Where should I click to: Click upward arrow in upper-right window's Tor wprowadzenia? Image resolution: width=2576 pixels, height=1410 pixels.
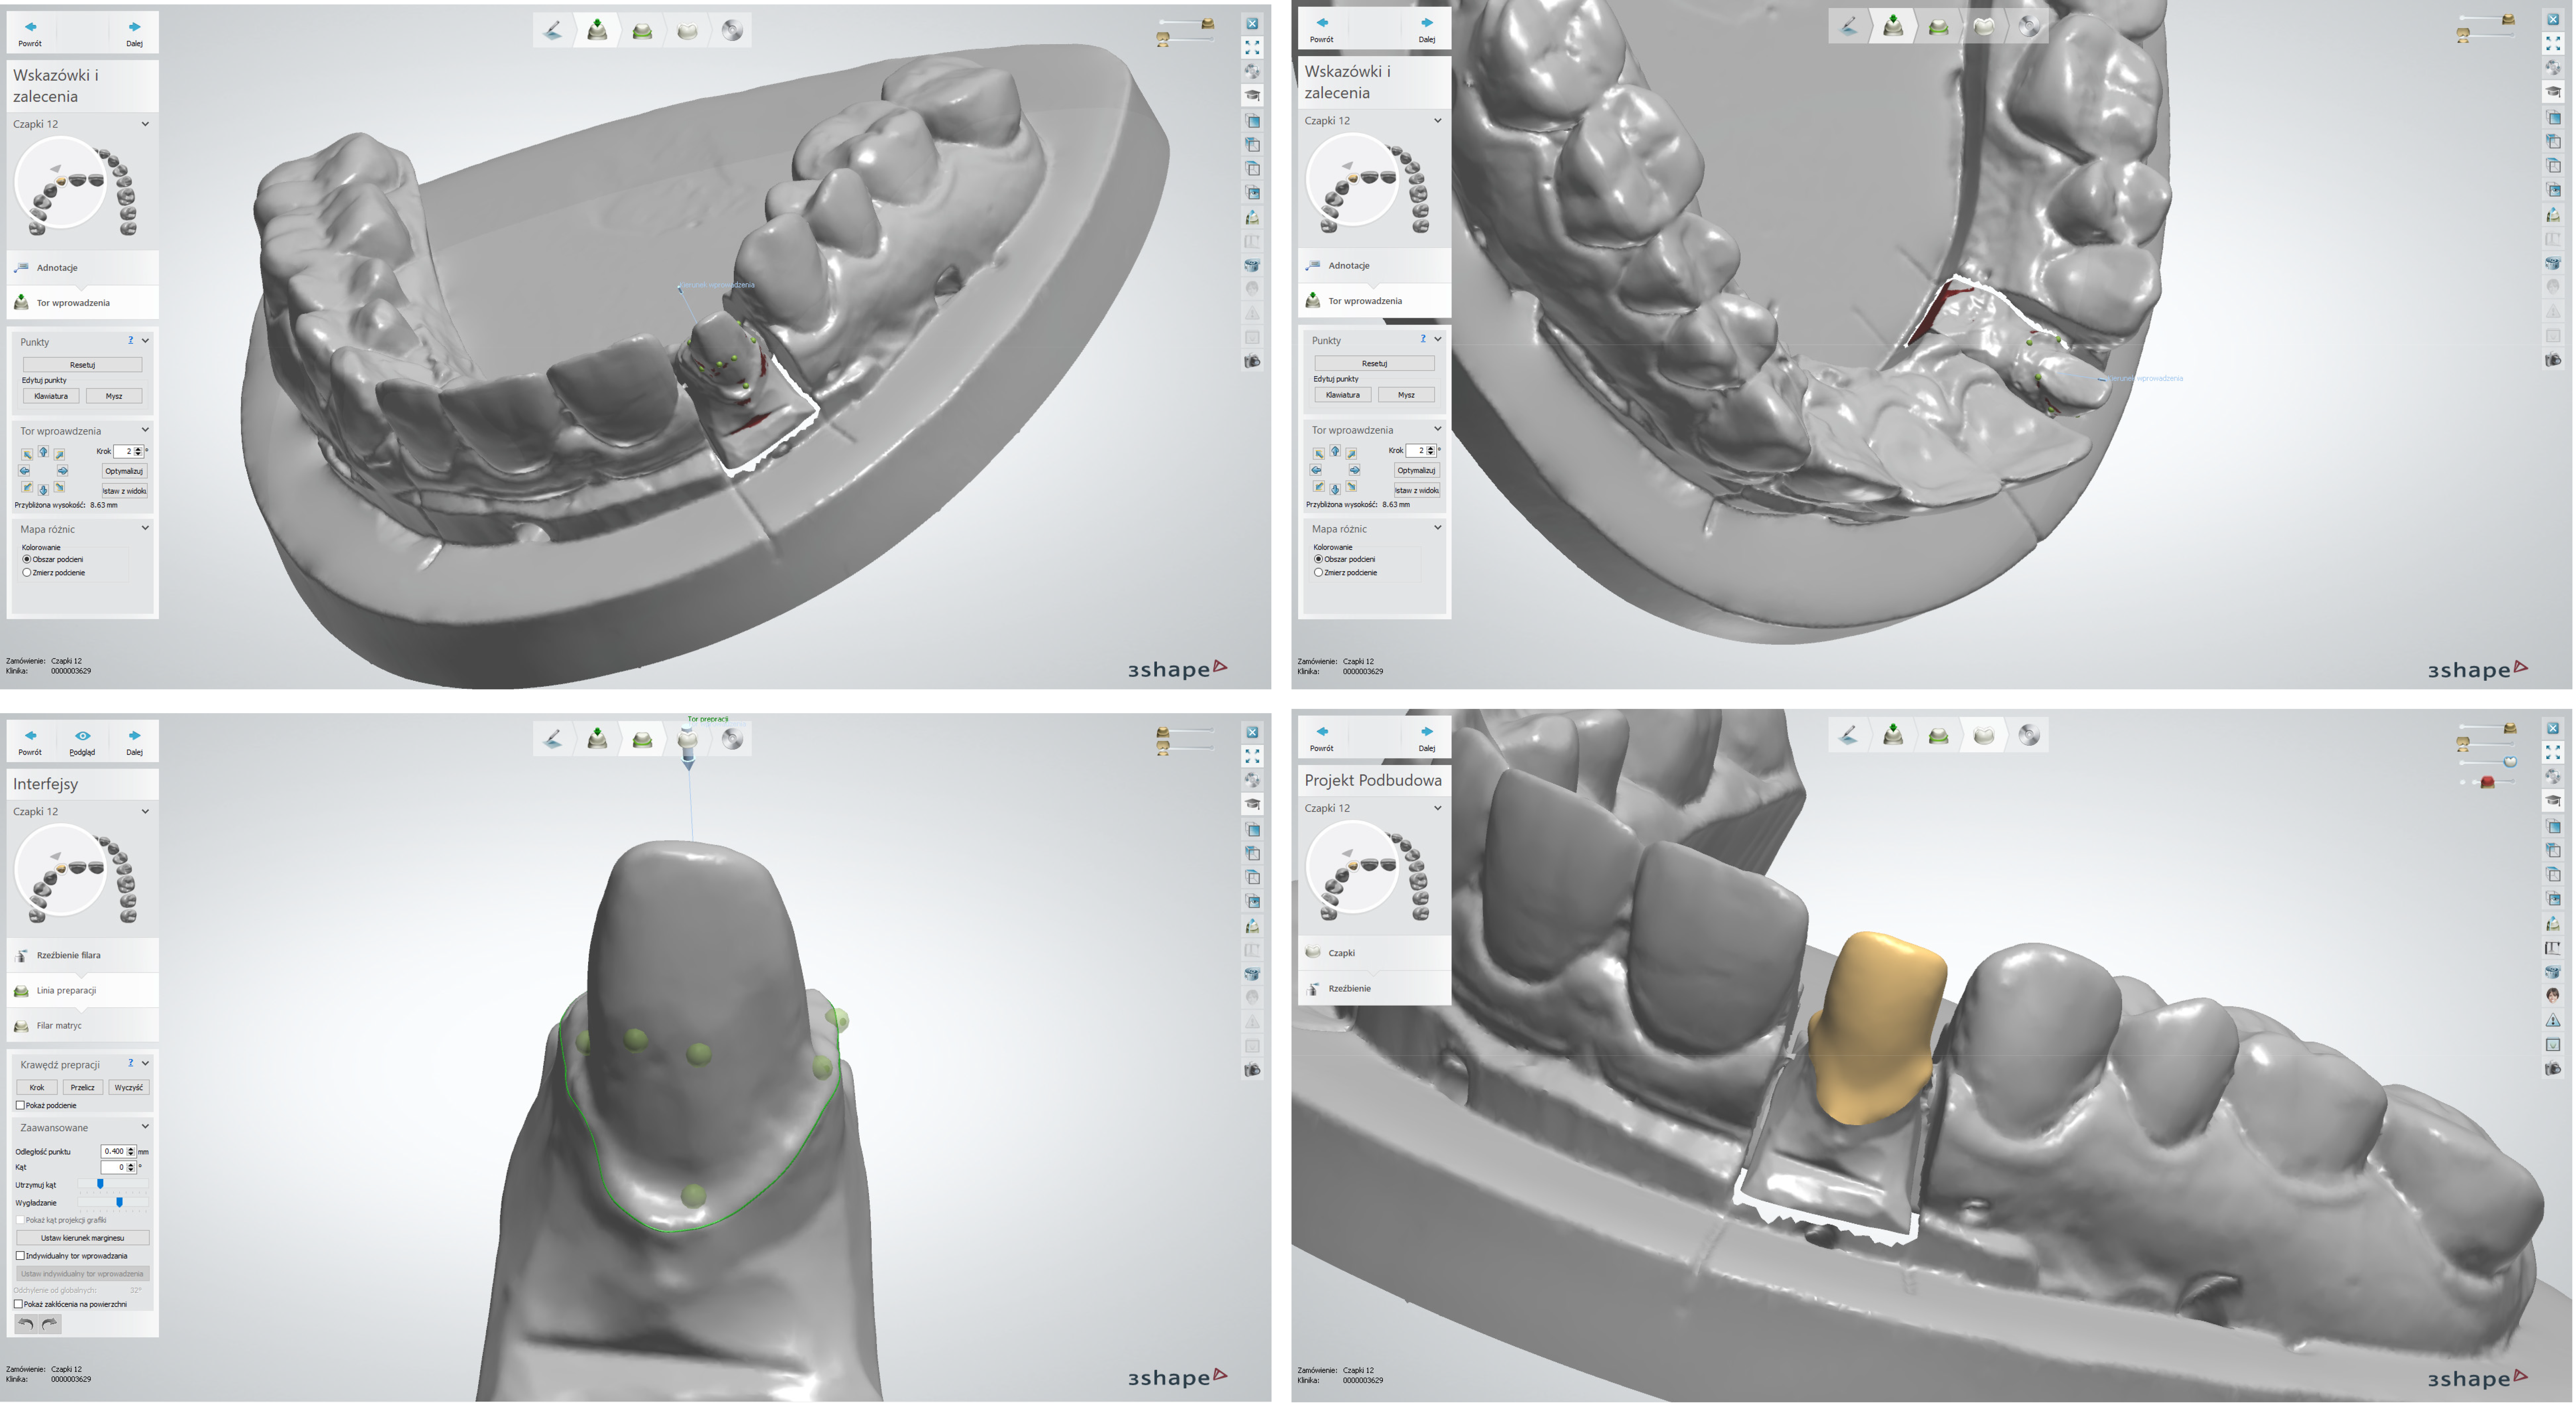tap(1335, 450)
